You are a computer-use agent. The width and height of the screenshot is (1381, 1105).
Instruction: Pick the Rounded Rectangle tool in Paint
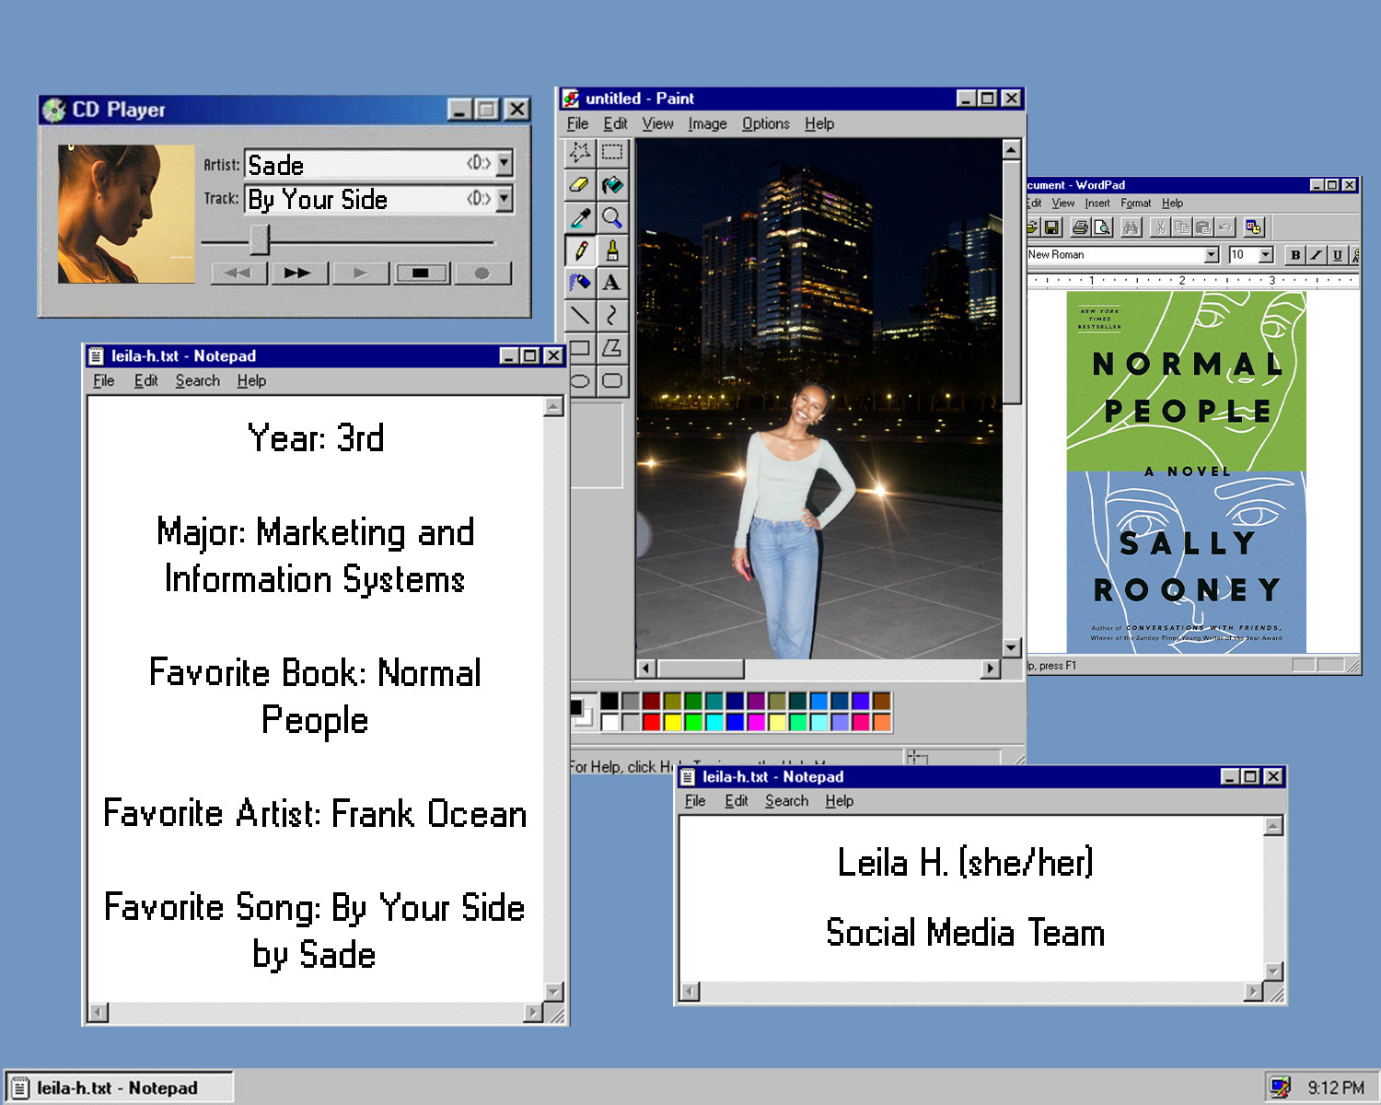click(612, 380)
